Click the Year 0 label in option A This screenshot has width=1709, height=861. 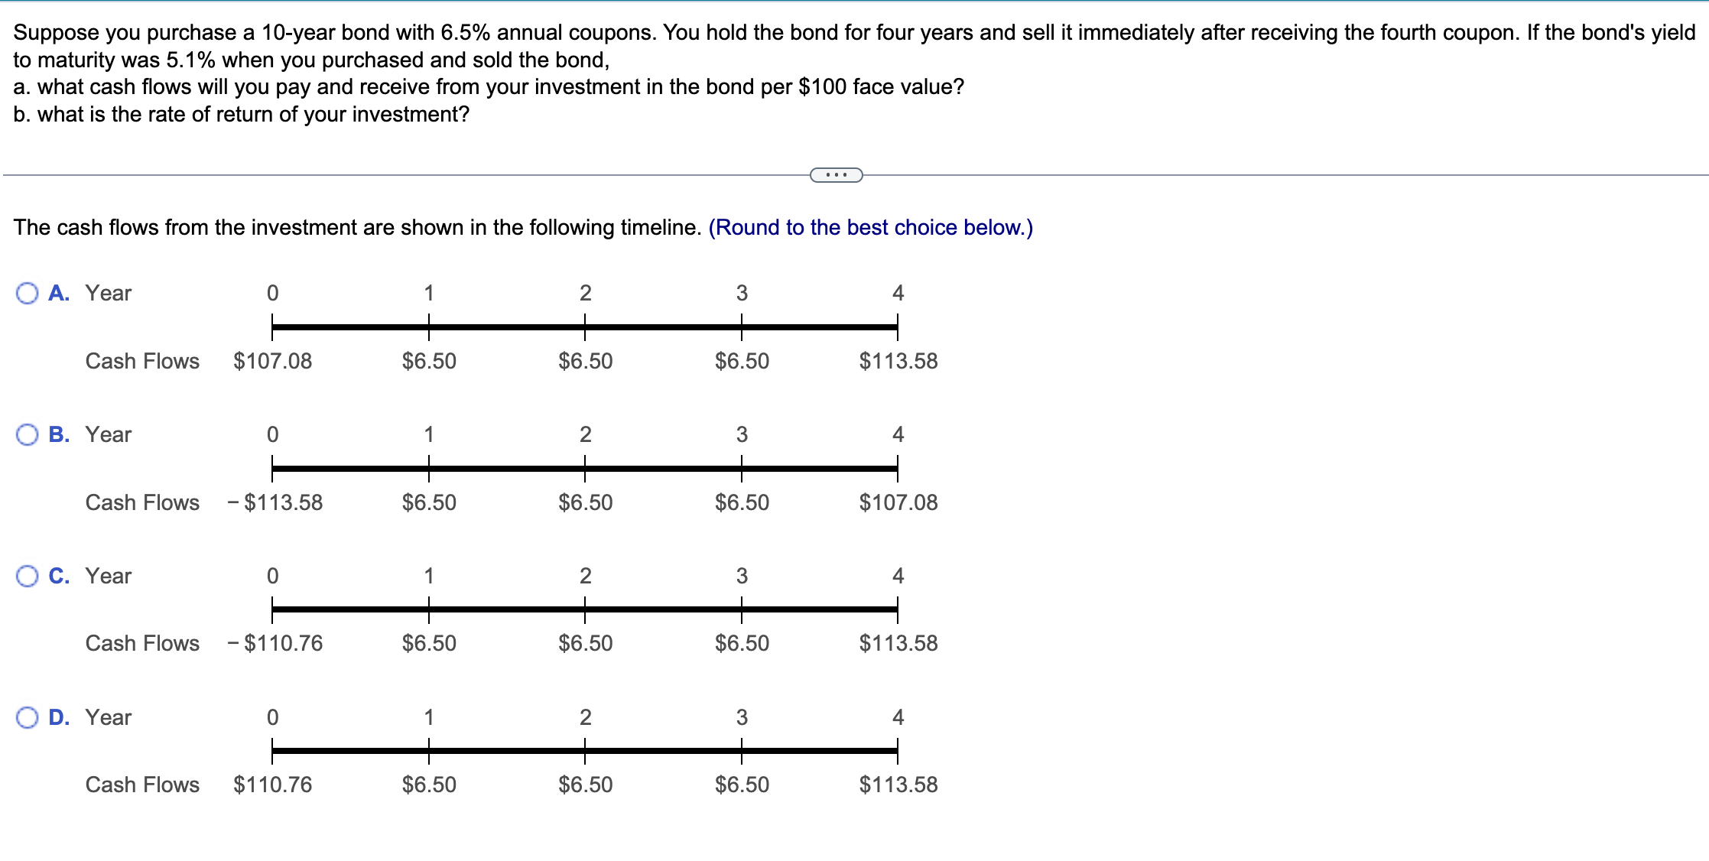(x=272, y=293)
